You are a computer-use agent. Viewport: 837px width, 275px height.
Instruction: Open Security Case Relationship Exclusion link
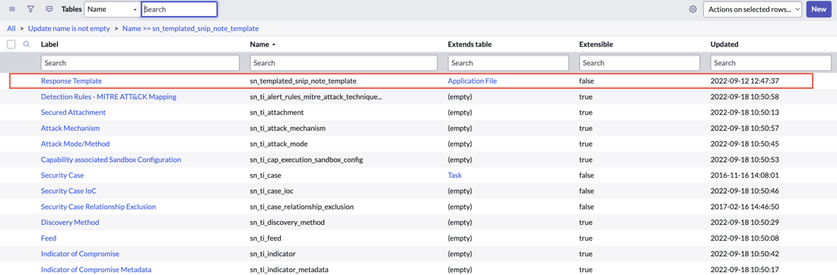click(x=98, y=207)
